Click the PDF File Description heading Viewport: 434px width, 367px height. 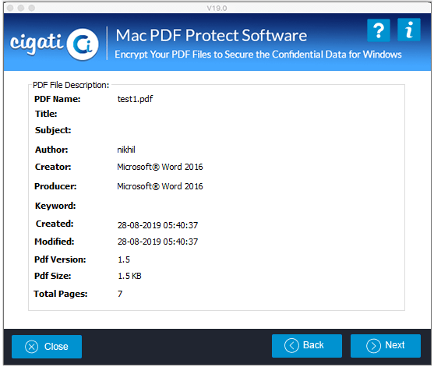pyautogui.click(x=71, y=85)
